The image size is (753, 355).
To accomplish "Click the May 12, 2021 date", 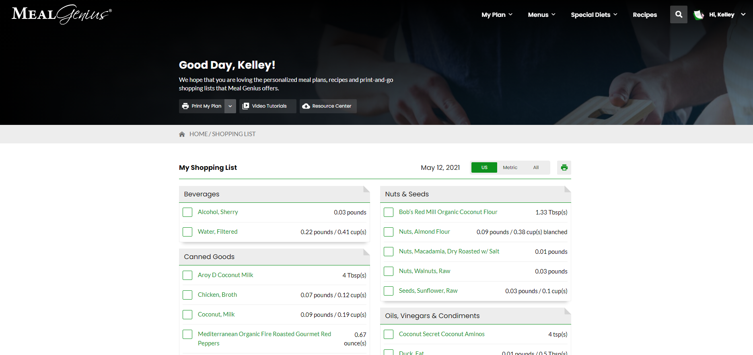I will [x=440, y=167].
